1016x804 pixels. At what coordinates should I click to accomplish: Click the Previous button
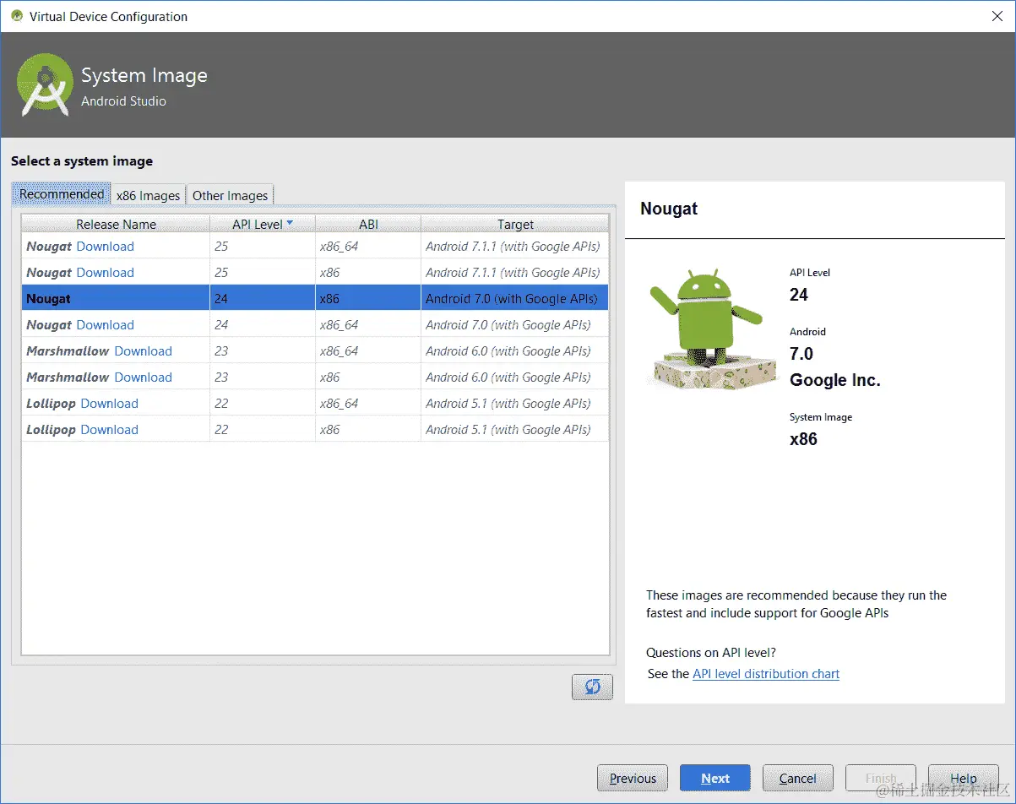click(x=633, y=779)
